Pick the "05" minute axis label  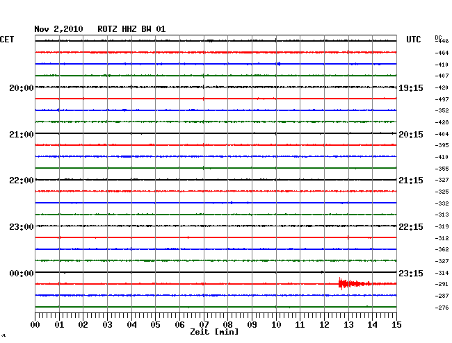point(155,325)
